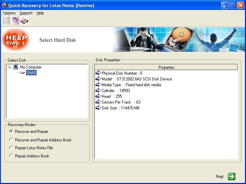Select My Computer label in tree

31,67
